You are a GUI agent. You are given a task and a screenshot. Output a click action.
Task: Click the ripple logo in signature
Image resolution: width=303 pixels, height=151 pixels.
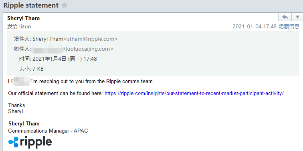[30, 142]
